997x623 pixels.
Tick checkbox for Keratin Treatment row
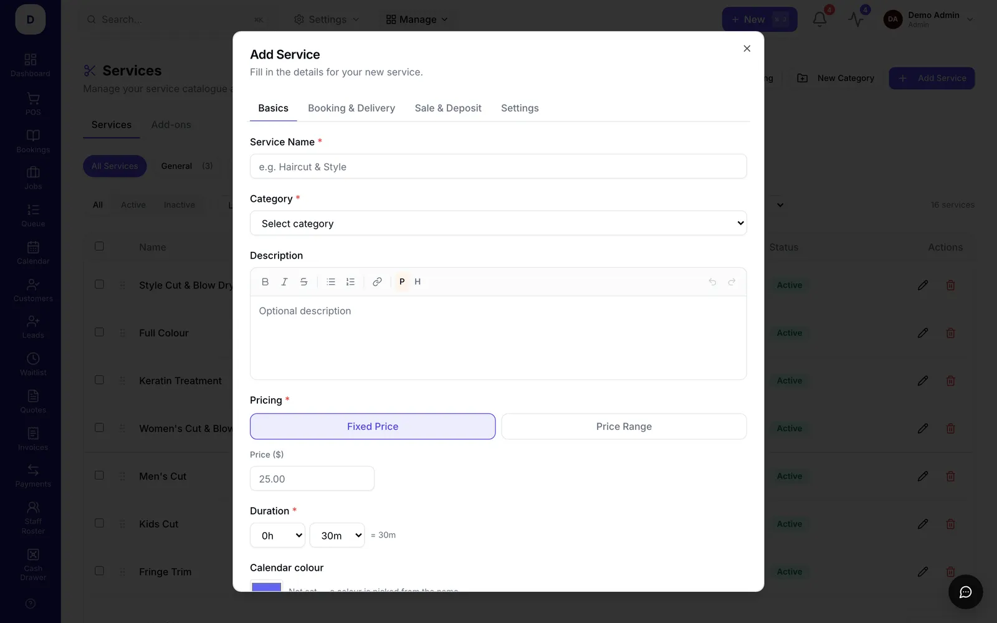click(99, 380)
